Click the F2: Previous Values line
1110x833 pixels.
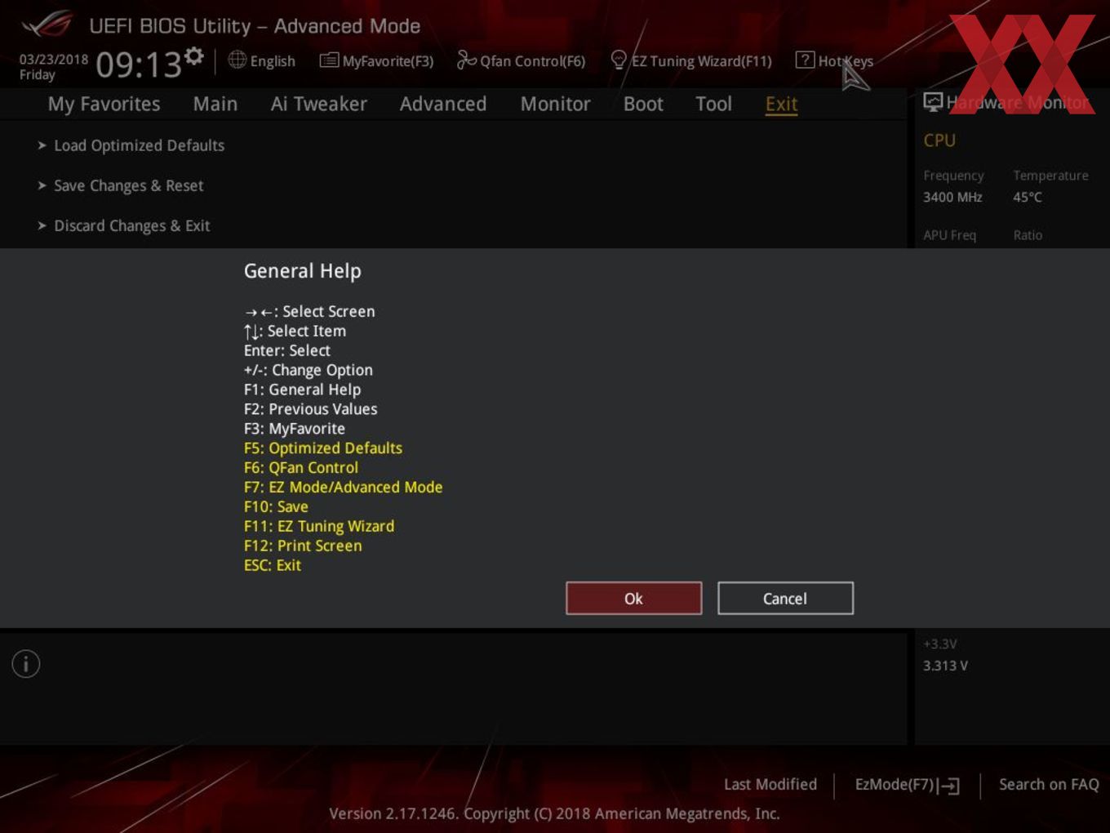click(310, 409)
